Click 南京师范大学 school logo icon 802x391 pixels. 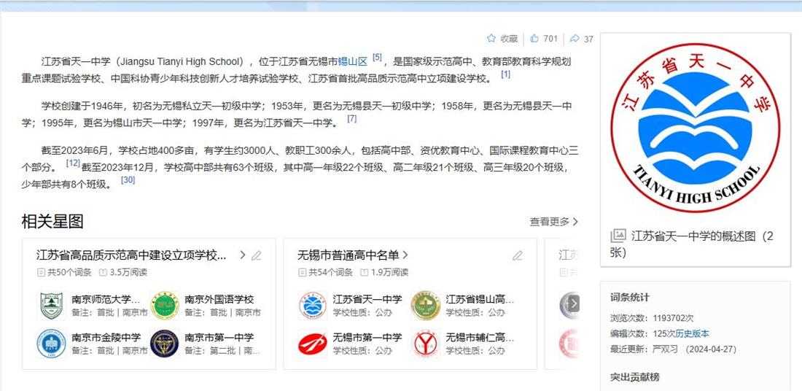(x=52, y=306)
